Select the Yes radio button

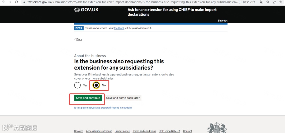77,85
